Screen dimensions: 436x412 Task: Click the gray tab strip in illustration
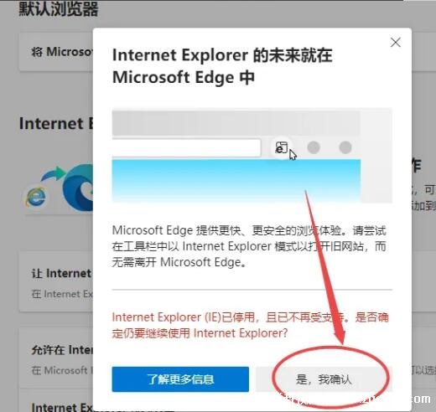pos(236,123)
